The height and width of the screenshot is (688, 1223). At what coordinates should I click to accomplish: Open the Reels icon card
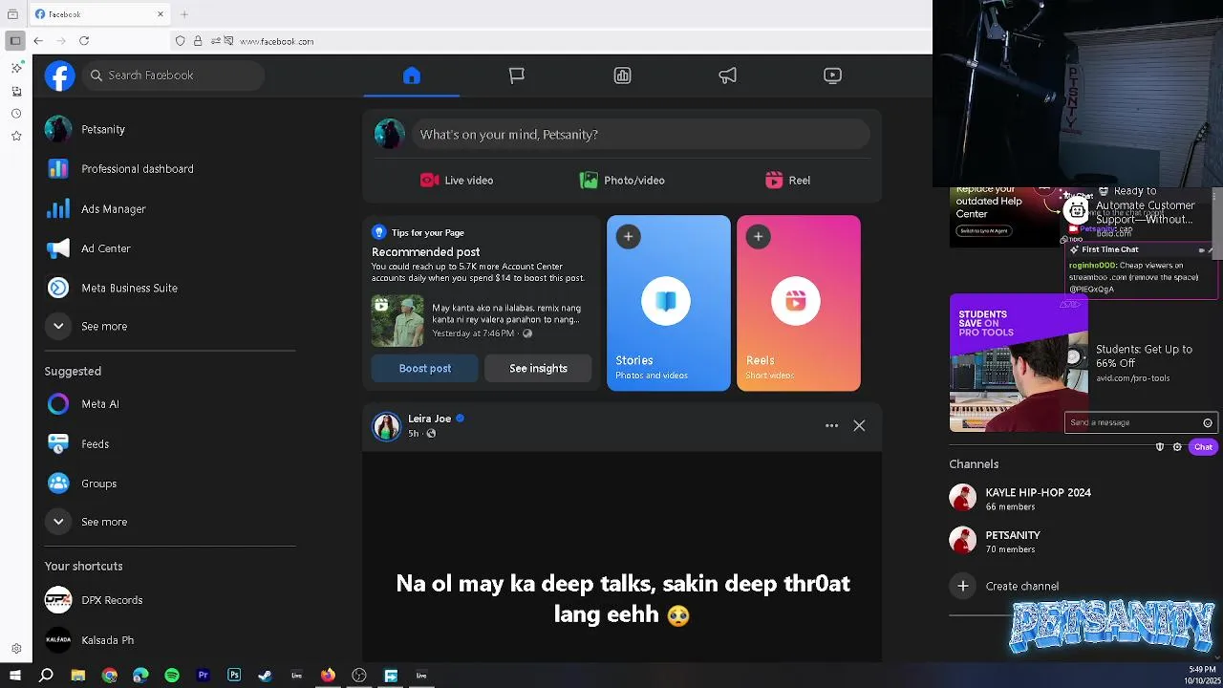point(796,302)
